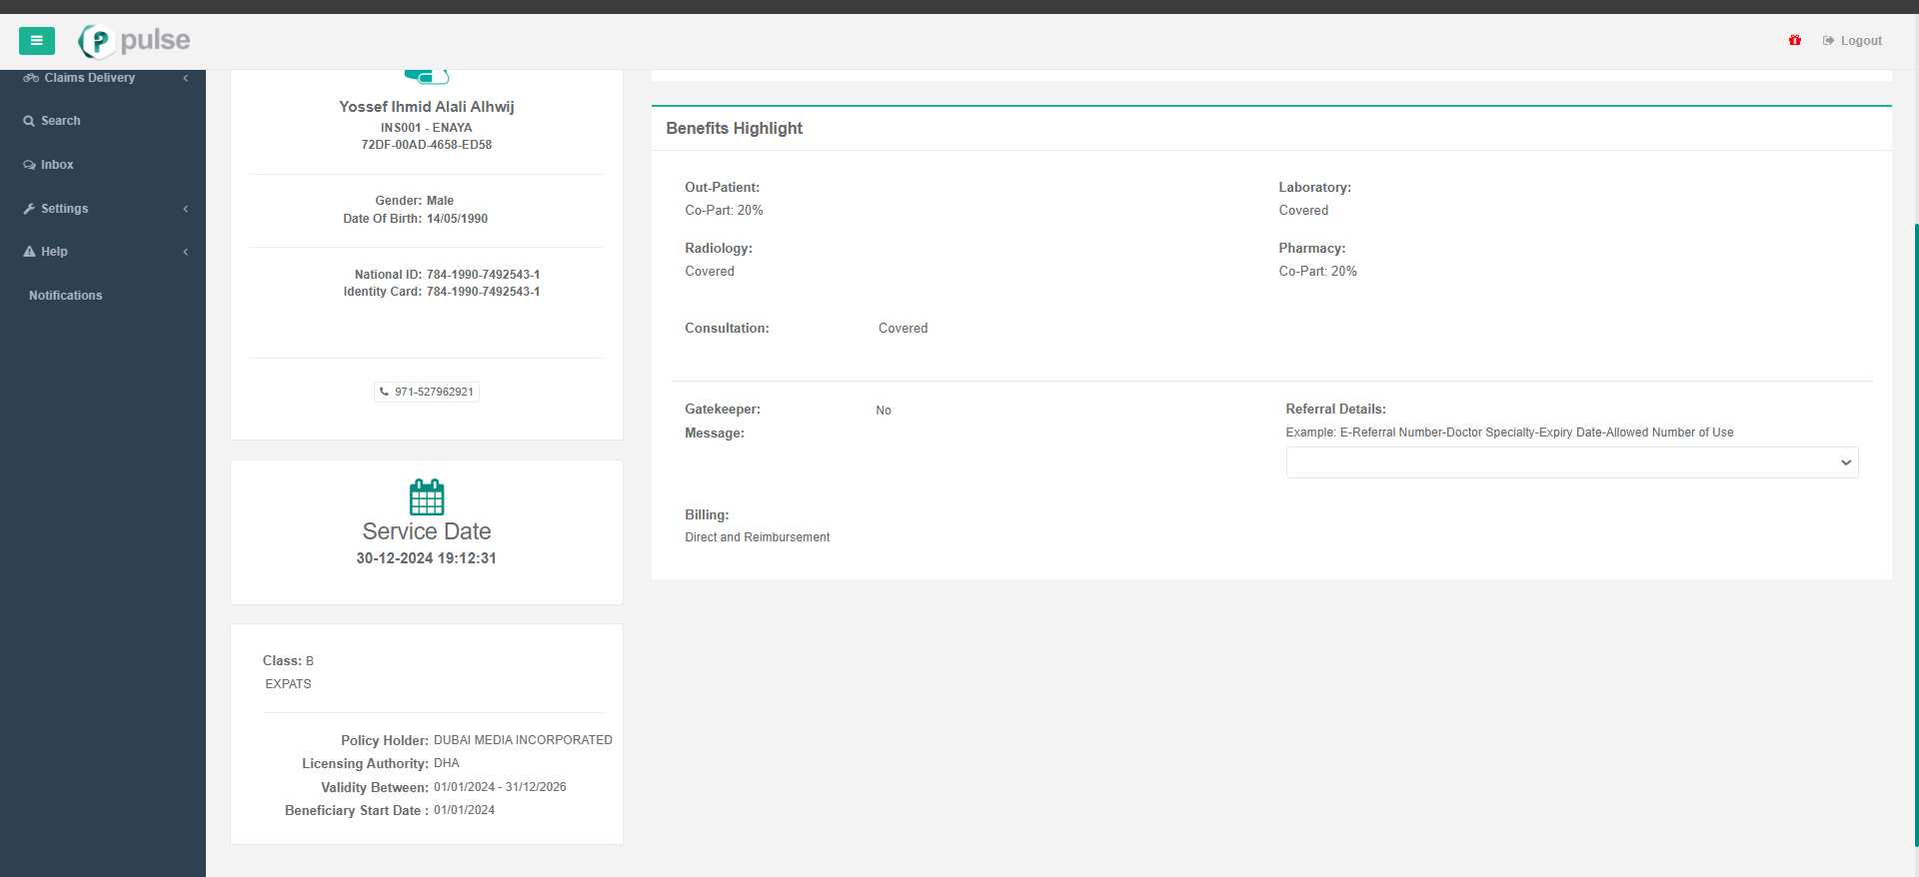Open the Referral Details dropdown
Viewport: 1919px width, 877px height.
(1571, 462)
